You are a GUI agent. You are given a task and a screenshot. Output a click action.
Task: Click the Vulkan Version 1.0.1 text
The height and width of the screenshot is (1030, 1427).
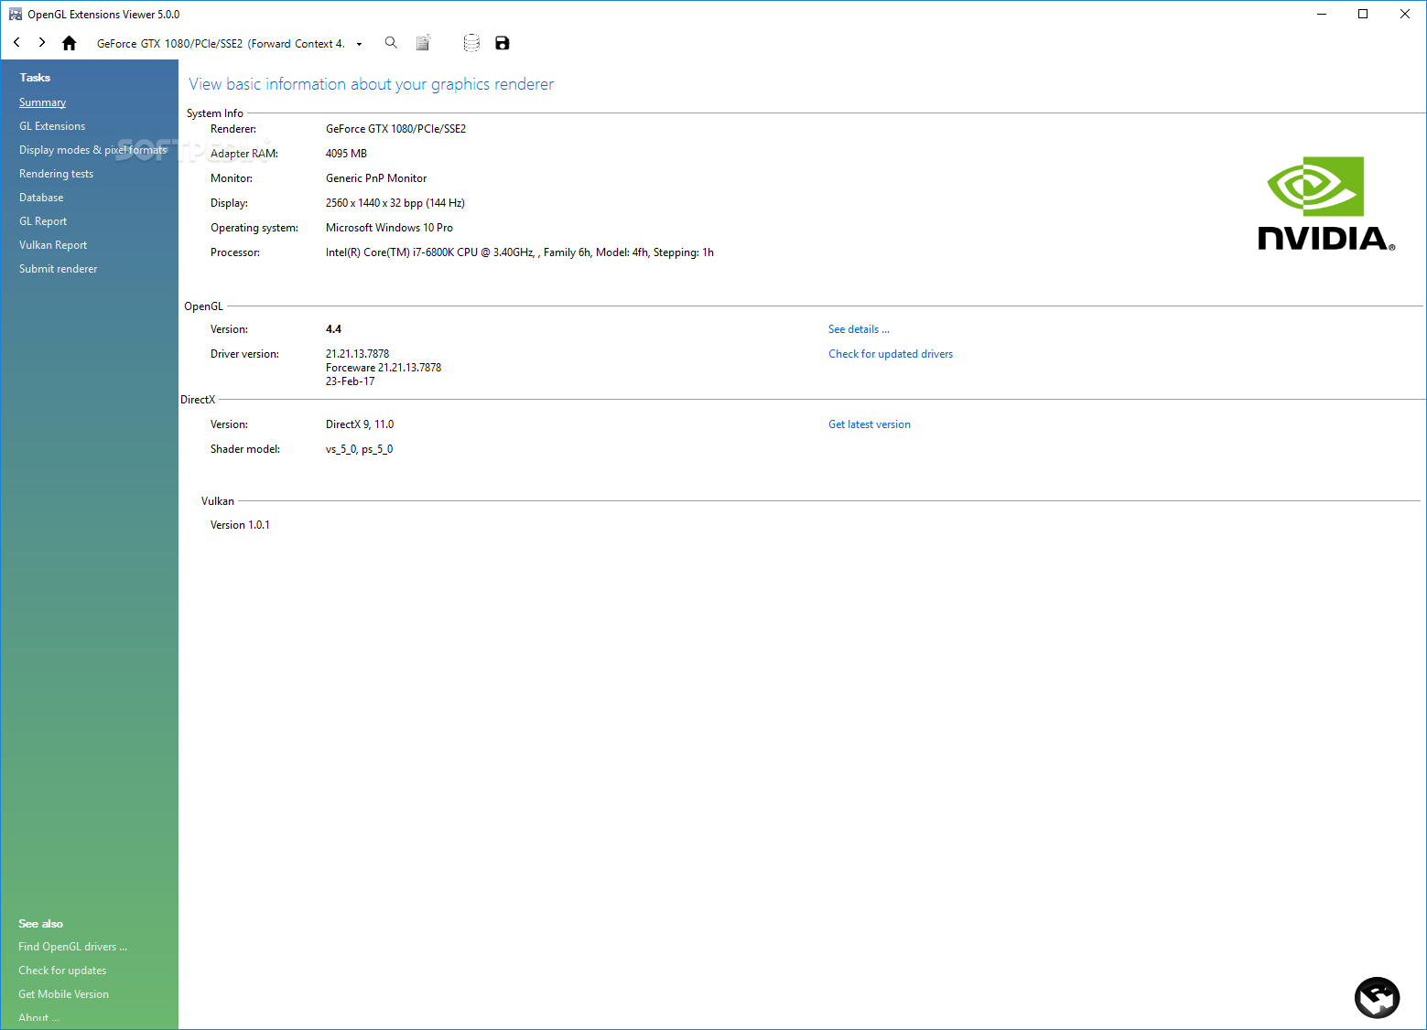click(240, 525)
